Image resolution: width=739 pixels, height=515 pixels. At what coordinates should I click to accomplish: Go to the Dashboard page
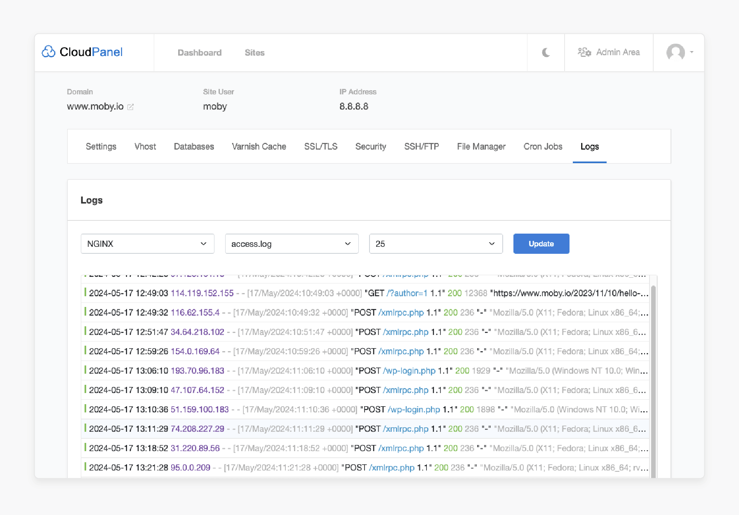(x=200, y=53)
